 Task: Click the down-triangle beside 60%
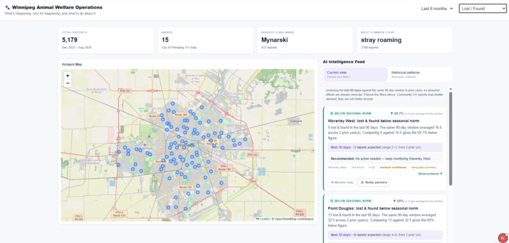pyautogui.click(x=395, y=201)
